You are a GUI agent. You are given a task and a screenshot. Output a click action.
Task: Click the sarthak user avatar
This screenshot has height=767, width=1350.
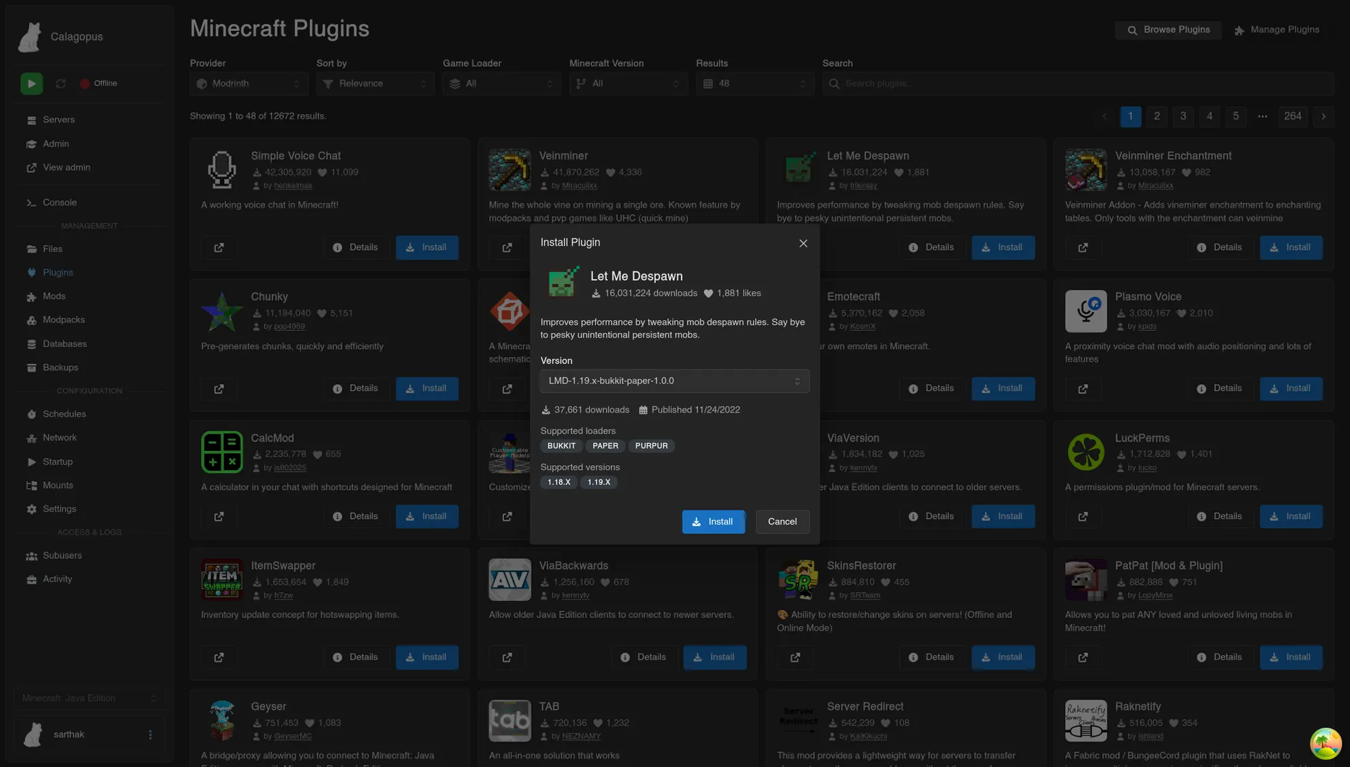(33, 735)
